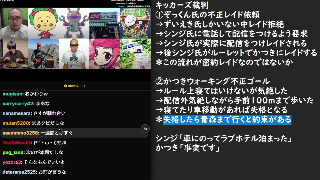The width and height of the screenshot is (320, 180).
Task: Click the 'キッカーズ裁判' heading text
Action: (x=182, y=5)
